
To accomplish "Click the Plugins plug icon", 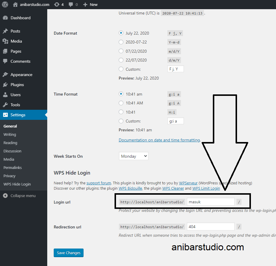I will pyautogui.click(x=5, y=85).
